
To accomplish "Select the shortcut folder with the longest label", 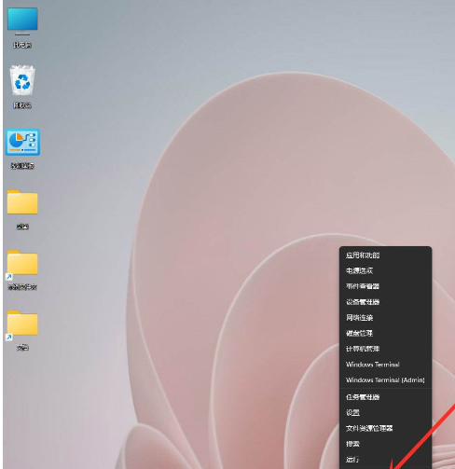I will [x=22, y=269].
